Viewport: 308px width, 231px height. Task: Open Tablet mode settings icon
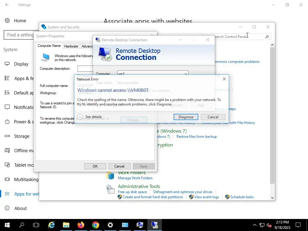pos(7,165)
